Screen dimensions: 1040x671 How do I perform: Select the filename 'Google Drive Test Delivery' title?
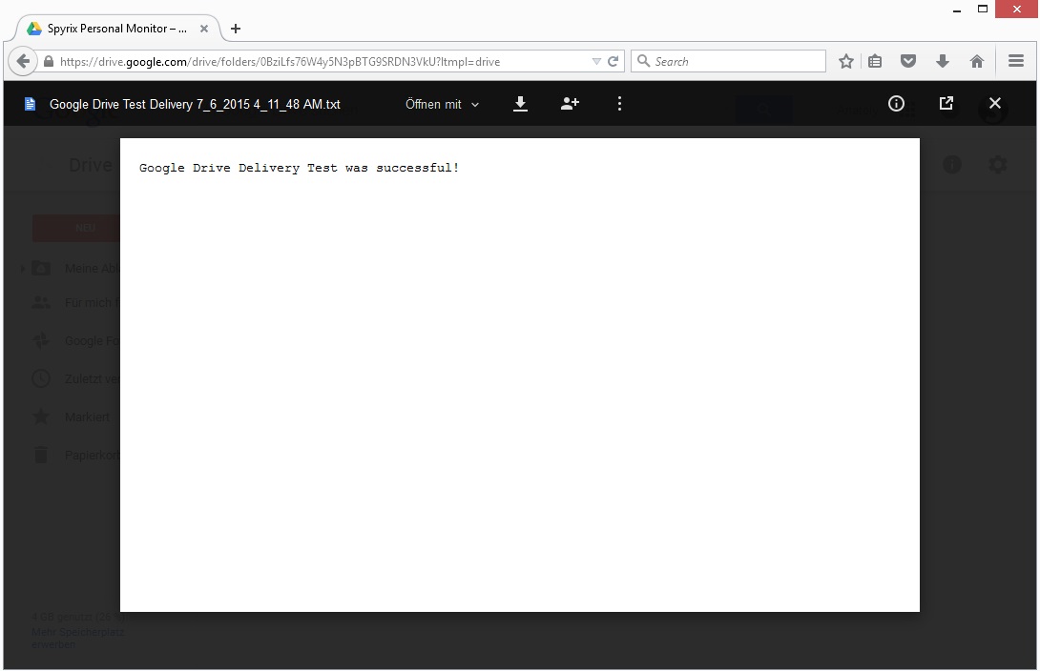tap(195, 105)
